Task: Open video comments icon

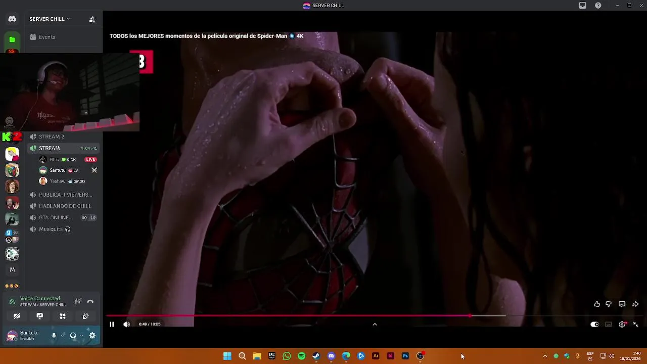Action: click(x=622, y=304)
